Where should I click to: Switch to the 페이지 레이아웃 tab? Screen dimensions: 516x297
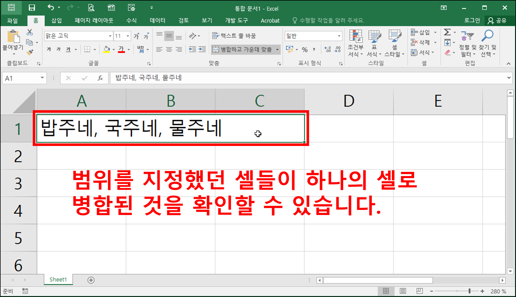[x=94, y=21]
